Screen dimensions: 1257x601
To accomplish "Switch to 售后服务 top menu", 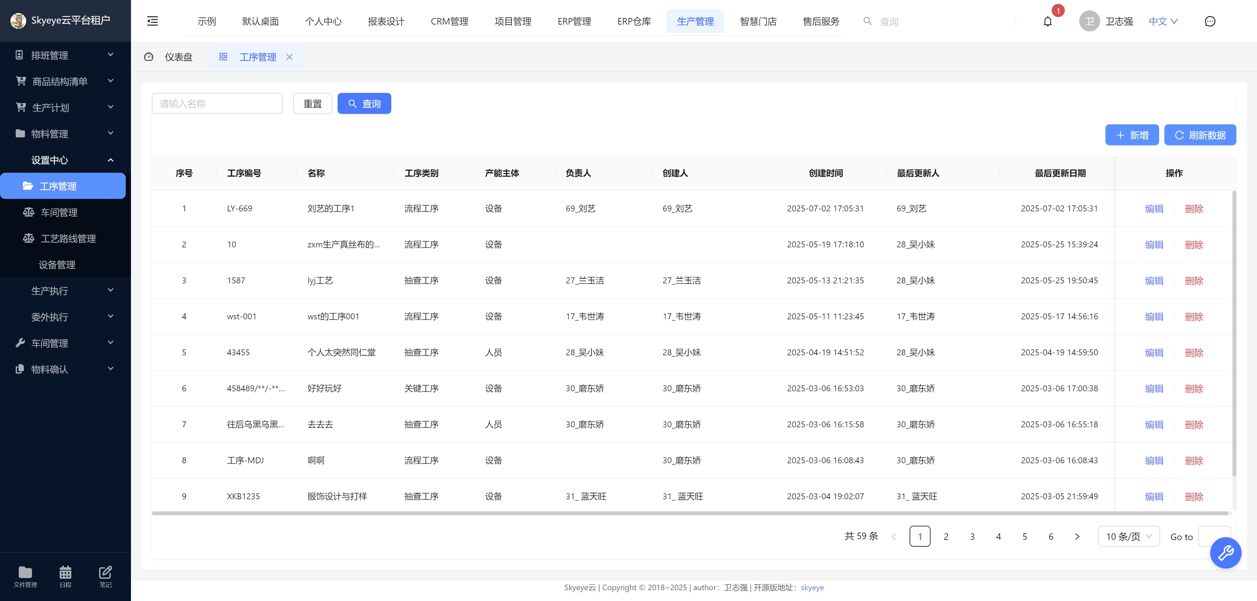I will (821, 21).
